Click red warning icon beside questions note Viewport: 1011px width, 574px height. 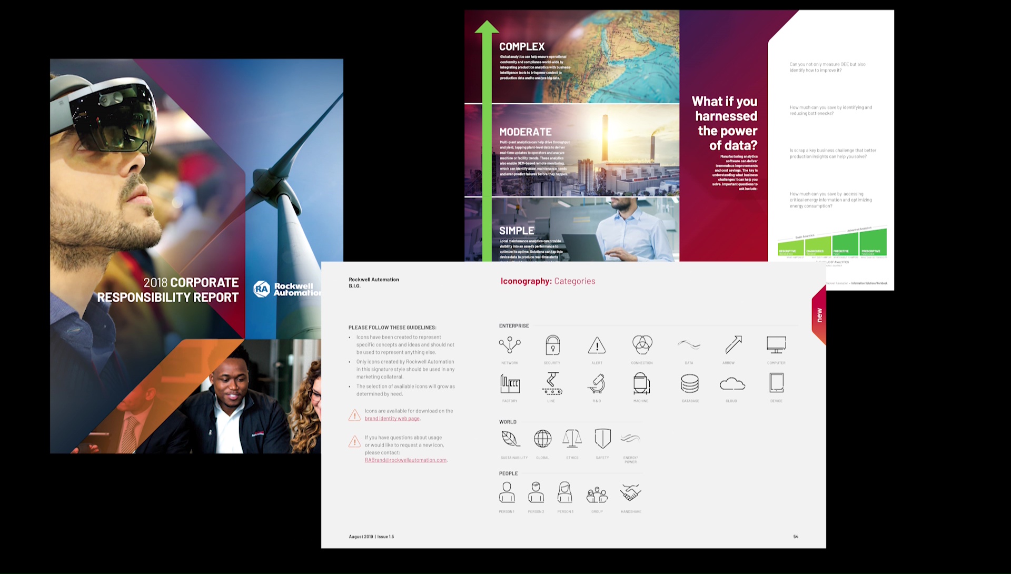[x=354, y=441]
